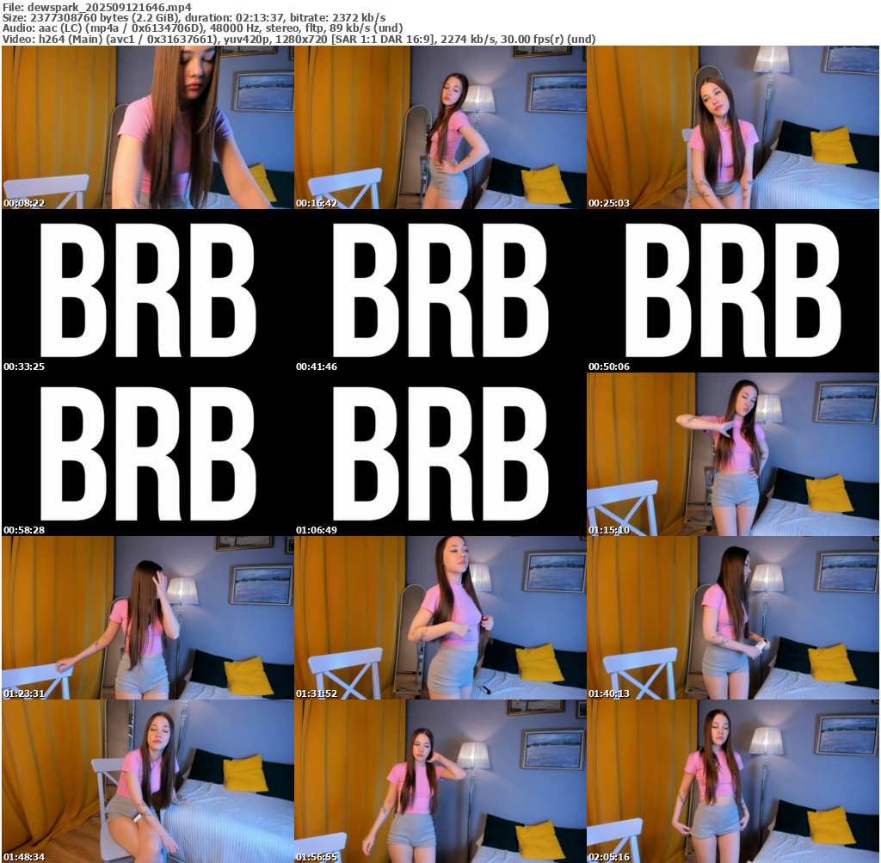The width and height of the screenshot is (881, 863).
Task: Click the file name dewspark_202509121646.mp4
Action: pos(109,7)
